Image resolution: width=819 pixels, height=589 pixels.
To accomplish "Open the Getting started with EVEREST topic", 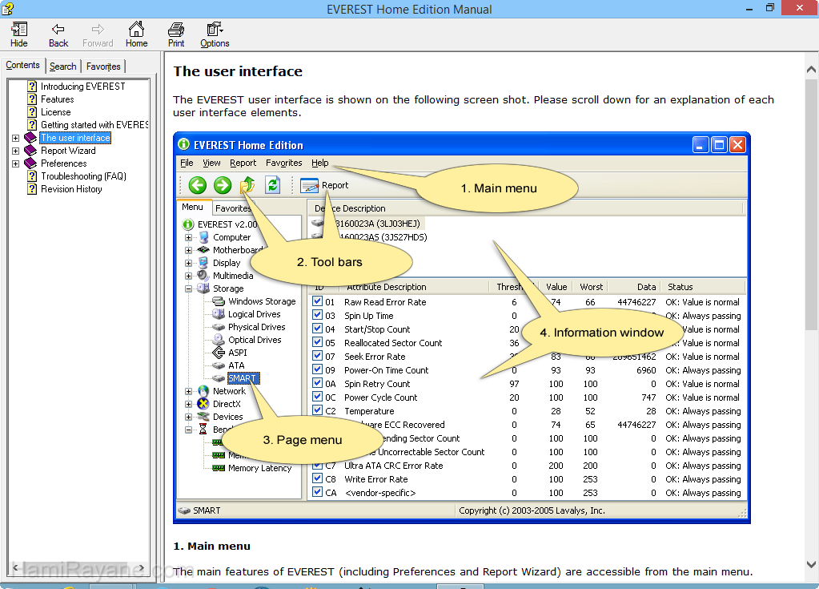I will 94,125.
